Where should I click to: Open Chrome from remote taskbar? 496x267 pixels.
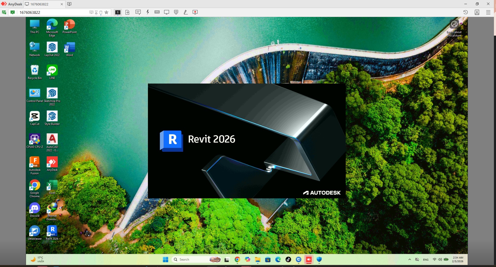[x=237, y=260]
